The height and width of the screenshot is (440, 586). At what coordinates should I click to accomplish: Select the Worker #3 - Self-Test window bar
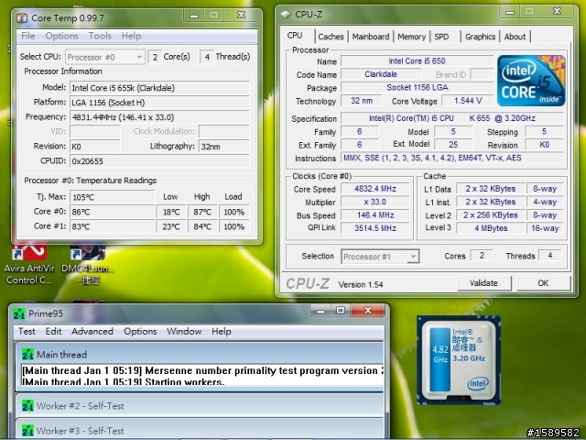(200, 430)
